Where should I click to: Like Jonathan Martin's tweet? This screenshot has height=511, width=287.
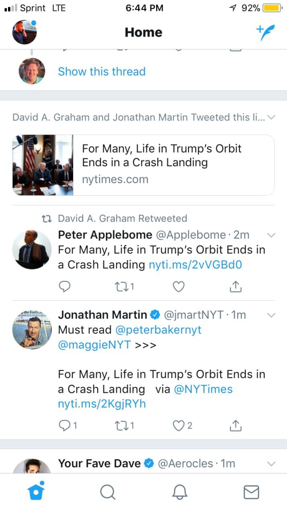coord(179,425)
